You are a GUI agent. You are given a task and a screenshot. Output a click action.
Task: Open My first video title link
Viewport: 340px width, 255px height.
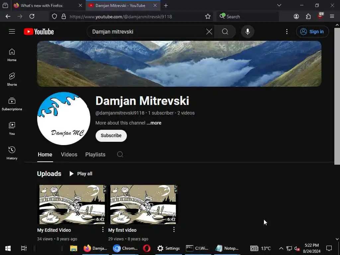[122, 230]
